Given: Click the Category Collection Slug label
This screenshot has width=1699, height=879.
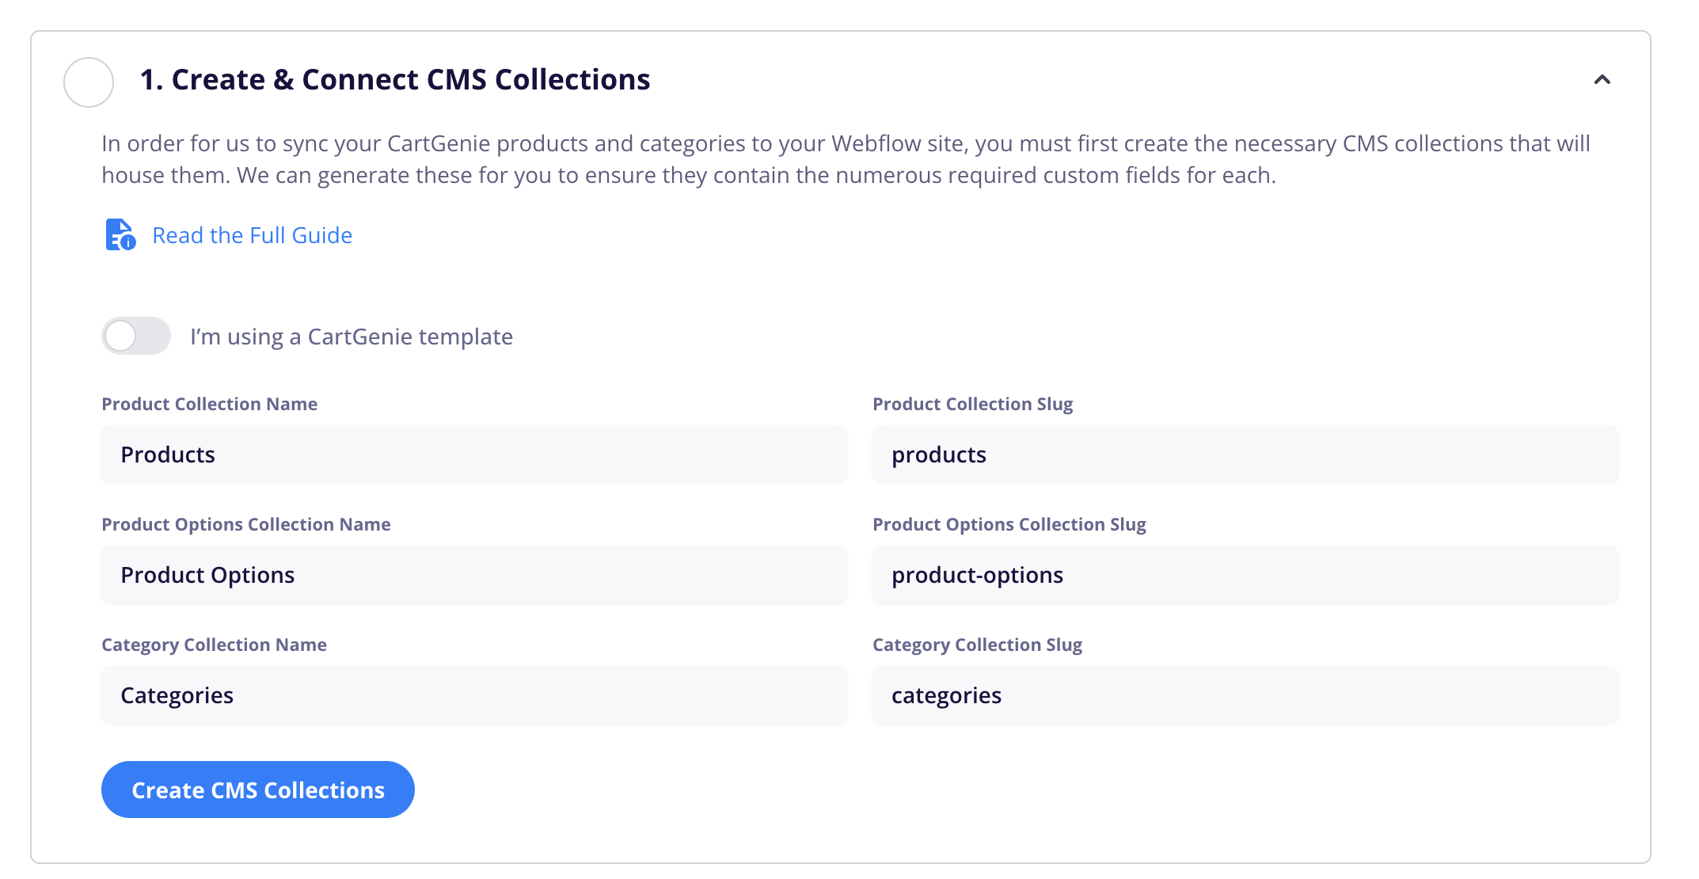Looking at the screenshot, I should (x=978, y=645).
